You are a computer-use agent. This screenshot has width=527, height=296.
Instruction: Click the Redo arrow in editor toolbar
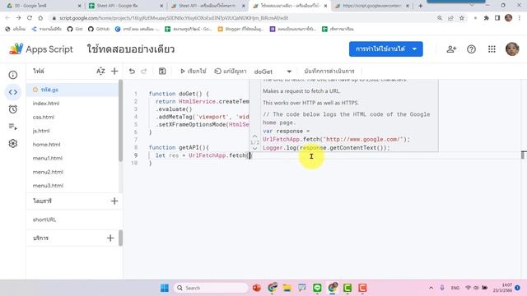[x=144, y=72]
